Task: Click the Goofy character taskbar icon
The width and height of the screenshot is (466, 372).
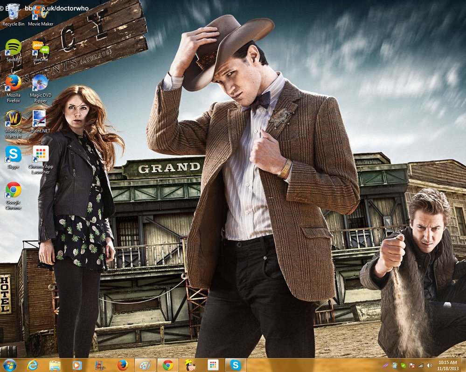Action: point(190,365)
